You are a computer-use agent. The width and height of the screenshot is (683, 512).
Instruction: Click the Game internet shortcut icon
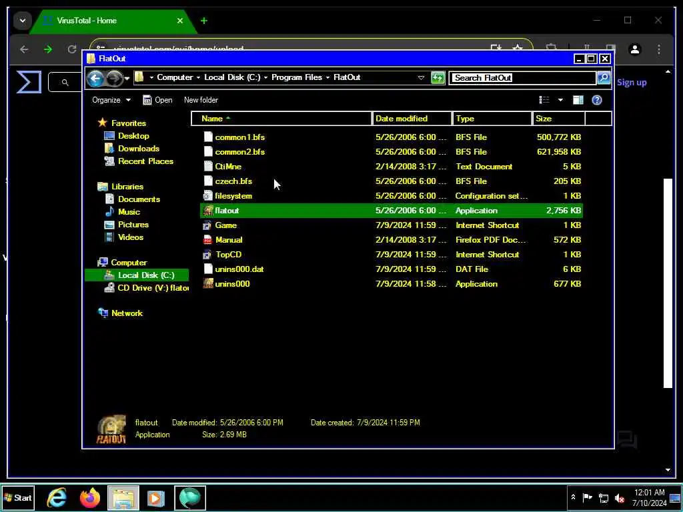pos(208,225)
